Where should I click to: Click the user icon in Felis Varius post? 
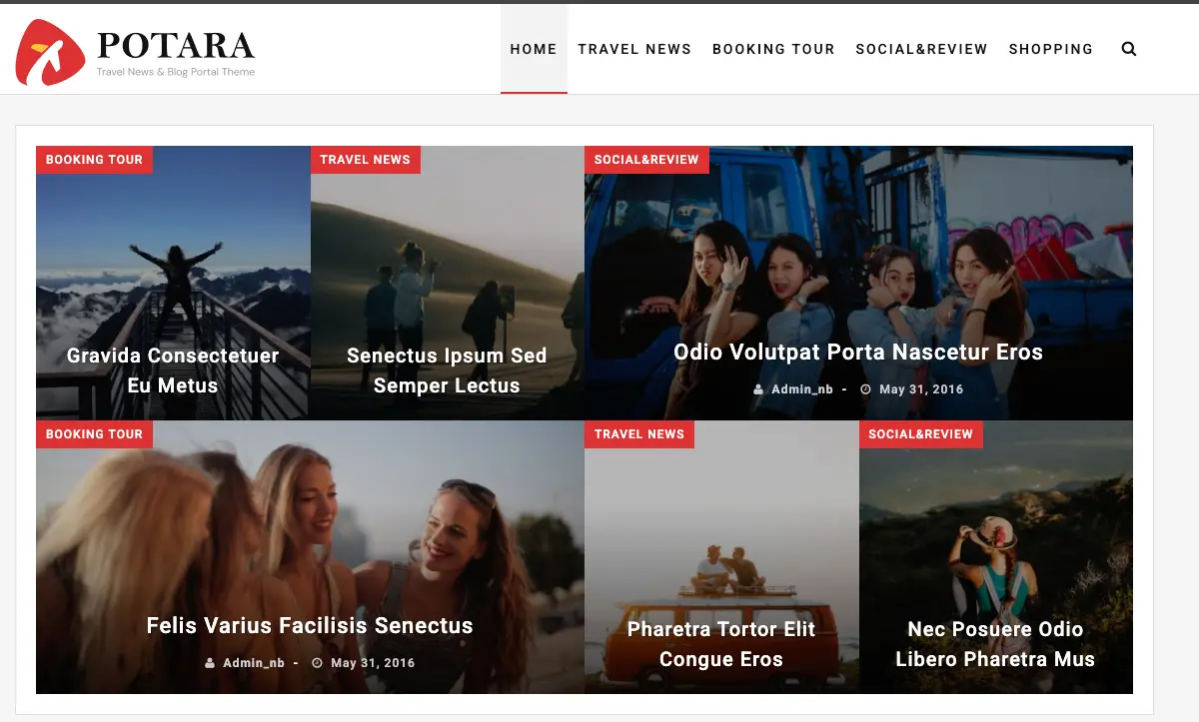pos(210,663)
